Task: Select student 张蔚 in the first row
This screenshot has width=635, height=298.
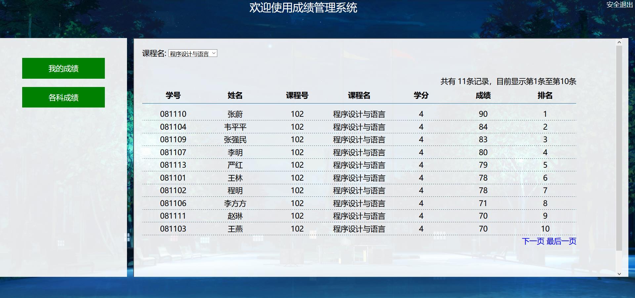Action: pos(235,114)
